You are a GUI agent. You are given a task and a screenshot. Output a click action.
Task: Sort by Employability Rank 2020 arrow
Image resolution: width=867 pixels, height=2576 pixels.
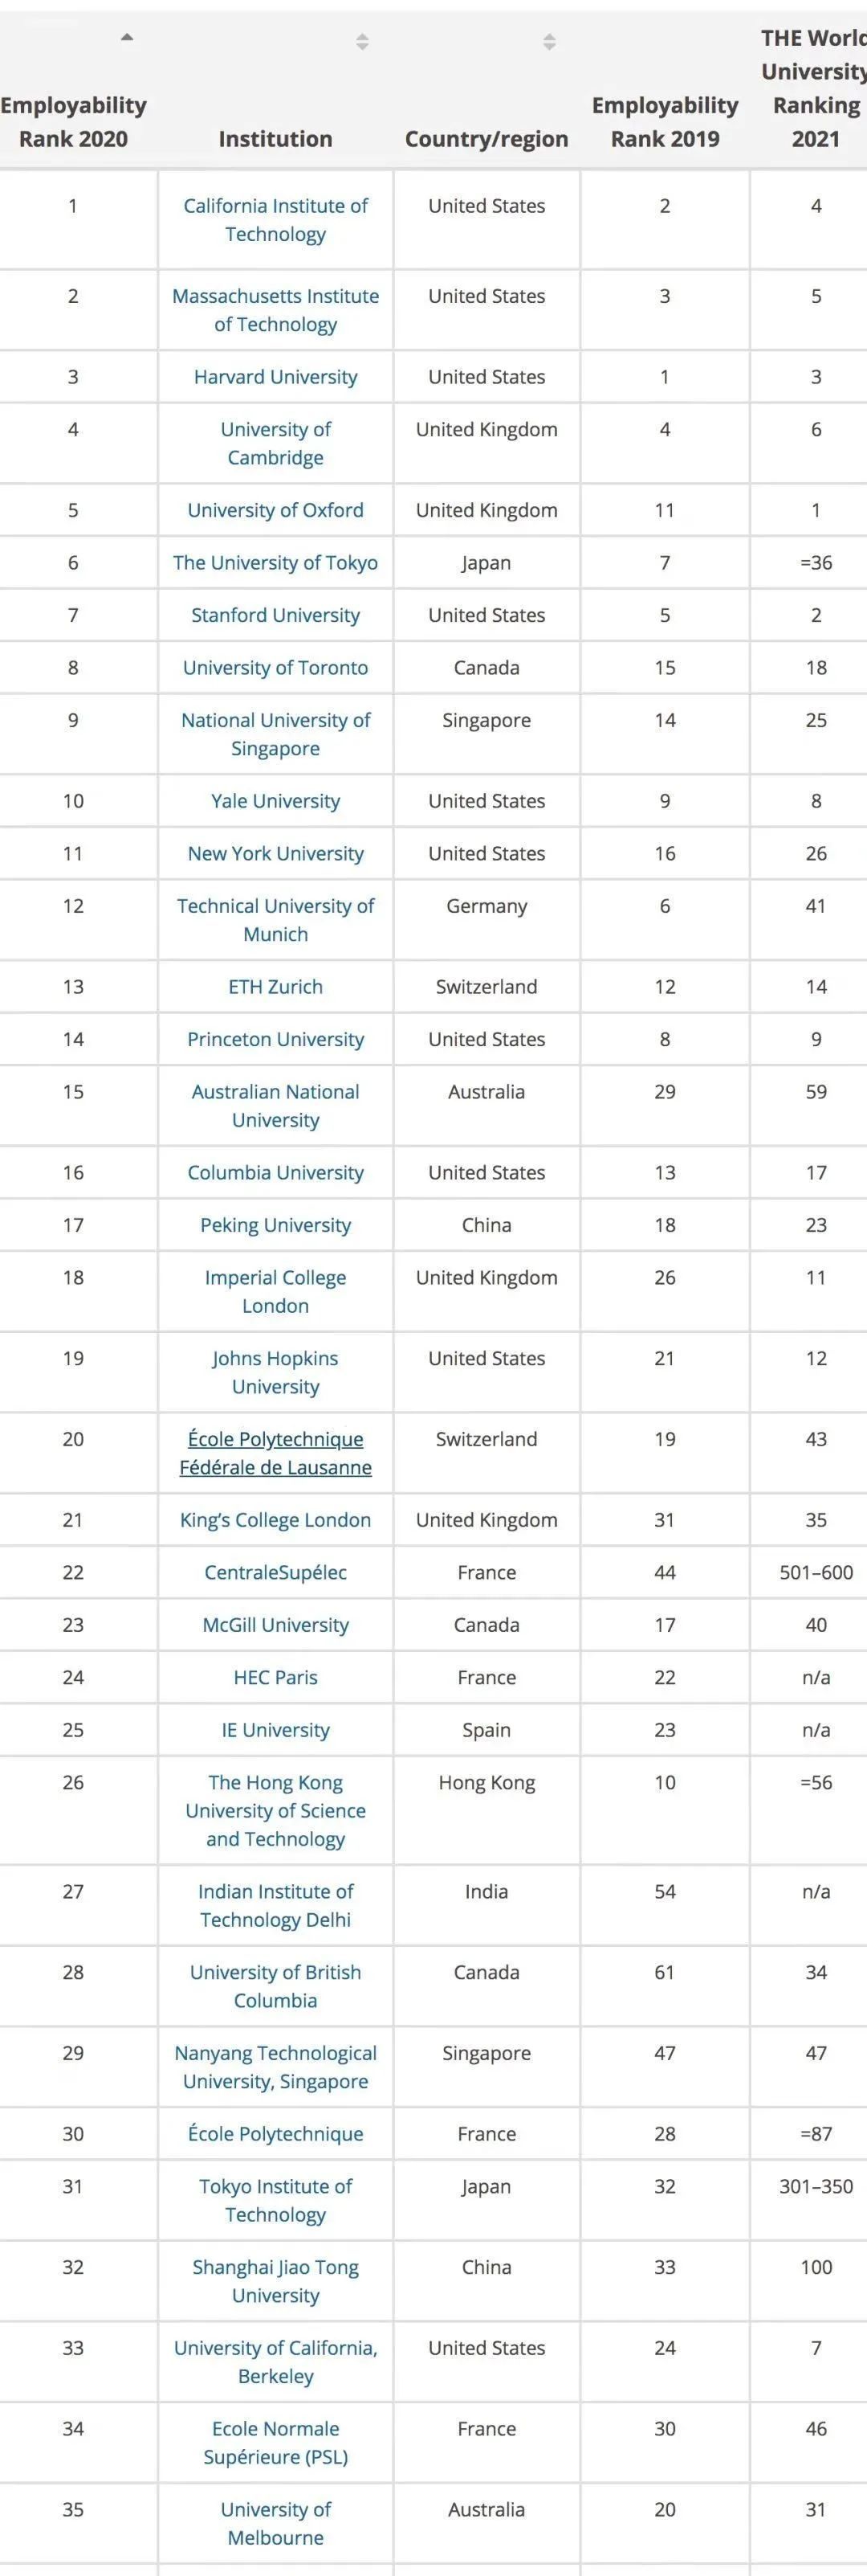[x=126, y=38]
